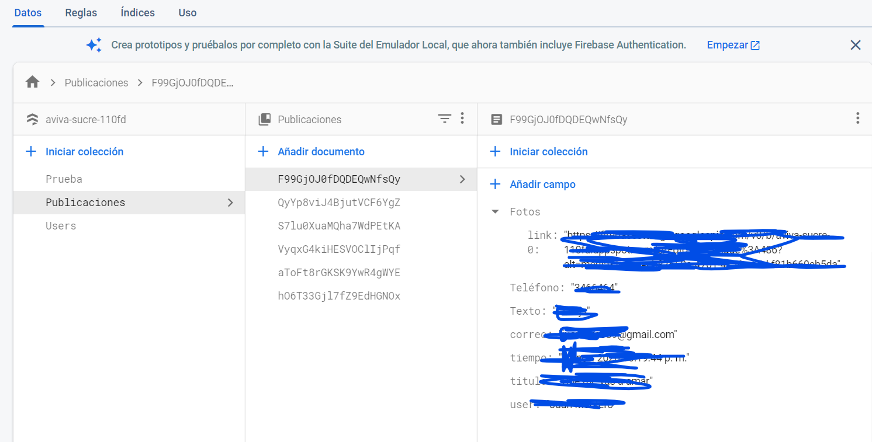The height and width of the screenshot is (442, 872).
Task: Select the user field
Action: click(522, 405)
